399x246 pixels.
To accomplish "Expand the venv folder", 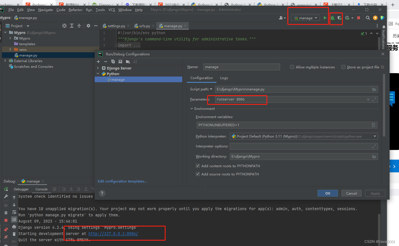I will tap(10, 49).
